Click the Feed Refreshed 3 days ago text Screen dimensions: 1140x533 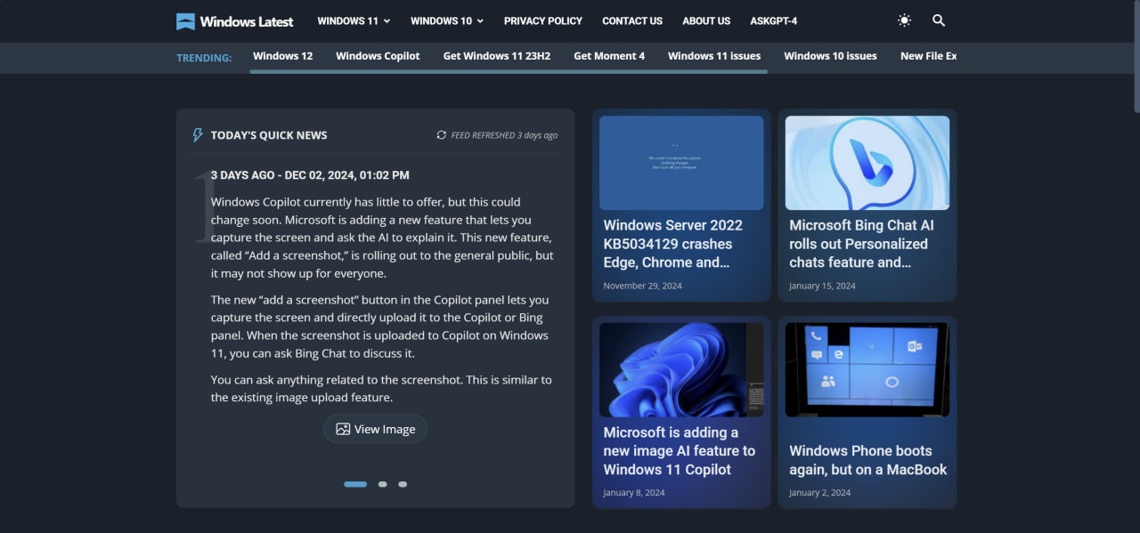[x=504, y=135]
